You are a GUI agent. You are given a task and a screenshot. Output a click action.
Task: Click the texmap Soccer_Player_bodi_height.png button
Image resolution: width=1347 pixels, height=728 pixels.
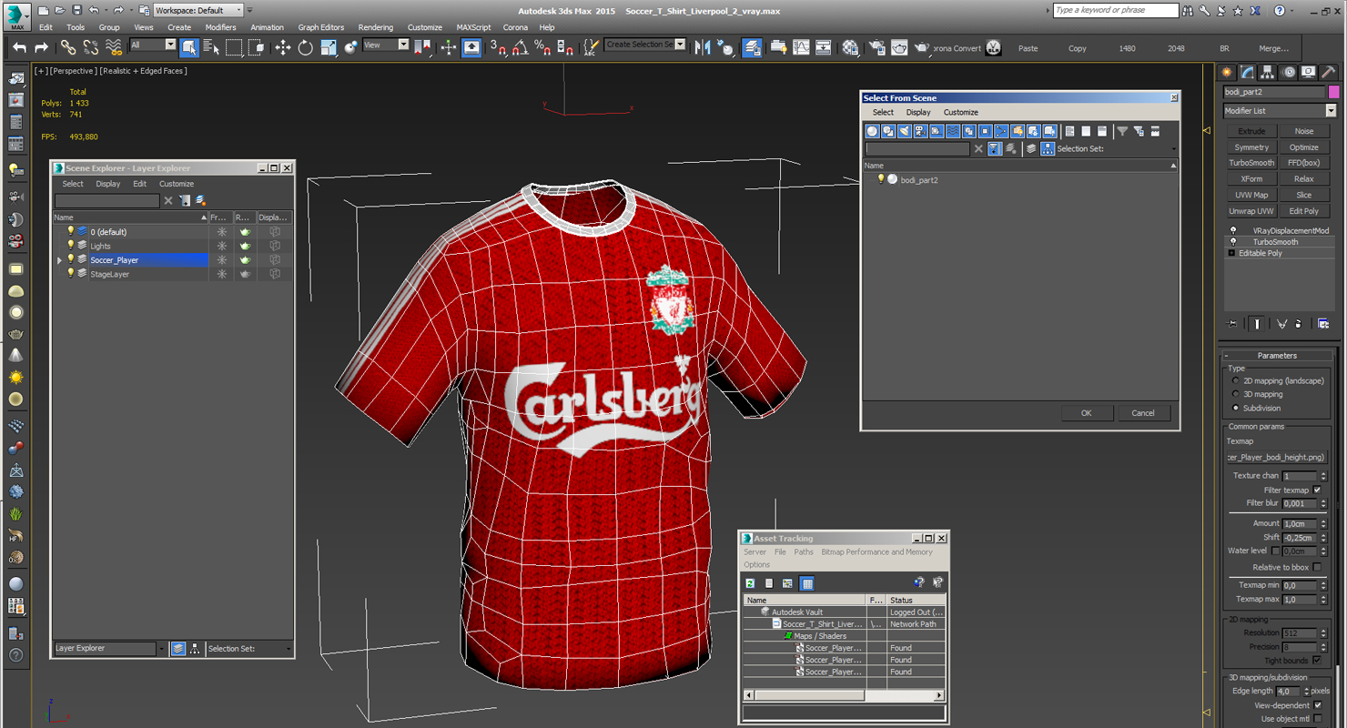1276,457
